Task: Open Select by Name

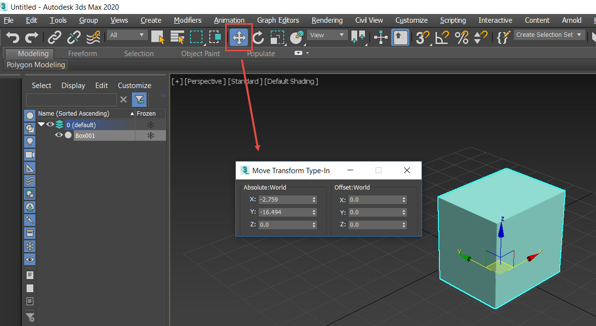Action: tap(177, 37)
